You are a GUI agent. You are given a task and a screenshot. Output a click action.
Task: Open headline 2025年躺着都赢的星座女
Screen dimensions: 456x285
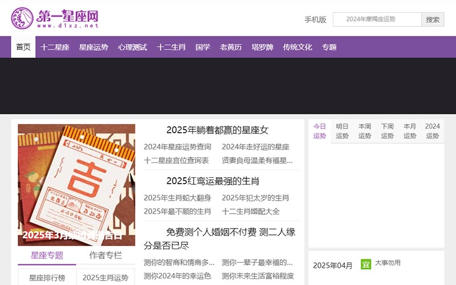click(x=217, y=130)
